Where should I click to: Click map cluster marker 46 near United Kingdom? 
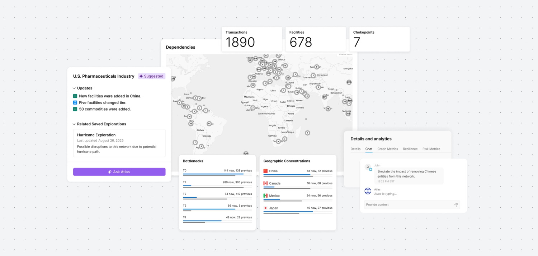point(250,60)
